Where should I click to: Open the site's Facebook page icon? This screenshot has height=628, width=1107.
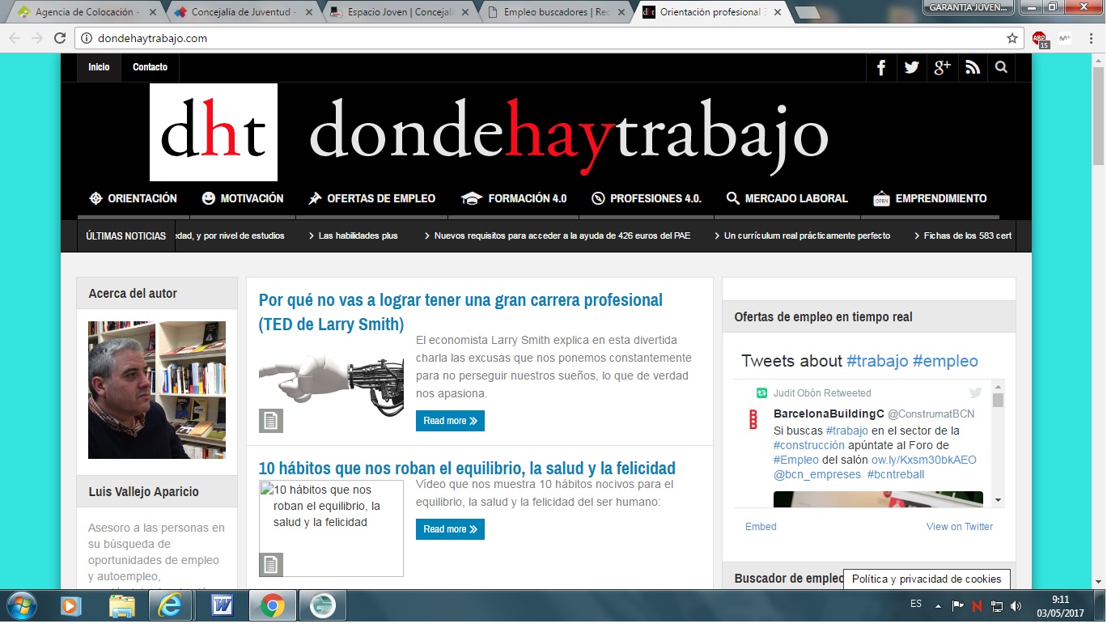(x=881, y=67)
